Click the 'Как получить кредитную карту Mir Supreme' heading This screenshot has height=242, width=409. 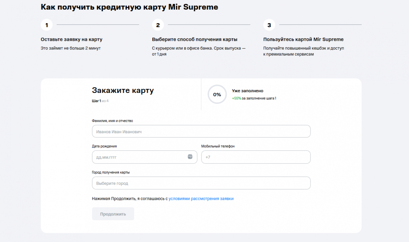[129, 7]
